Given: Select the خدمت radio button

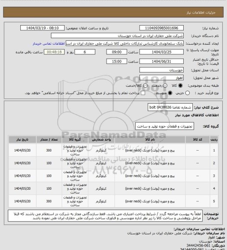Looking at the screenshot, I should pyautogui.click(x=165, y=86).
